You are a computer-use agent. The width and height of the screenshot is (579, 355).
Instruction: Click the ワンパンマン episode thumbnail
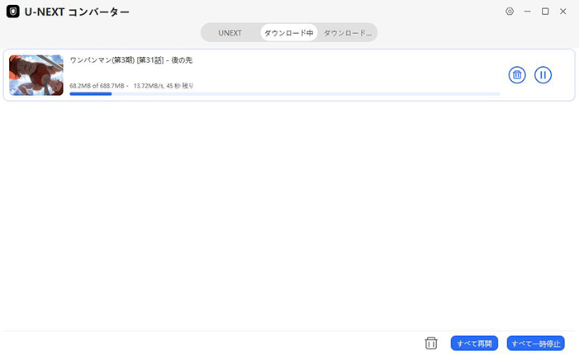pos(36,75)
